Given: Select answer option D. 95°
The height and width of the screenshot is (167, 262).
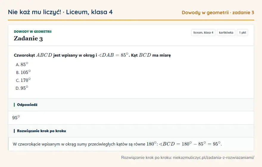Looking at the screenshot, I should click(22, 88).
